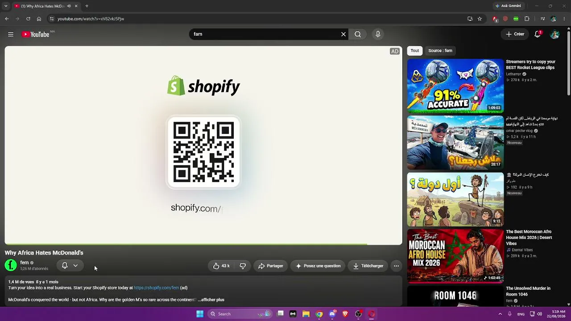The image size is (571, 321).
Task: Expand description with afficher plus
Action: click(211, 300)
